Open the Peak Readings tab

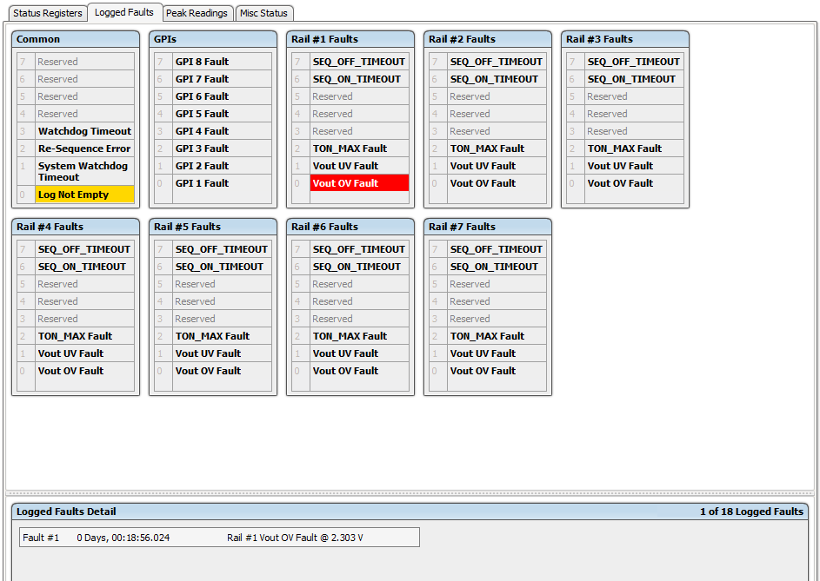pyautogui.click(x=197, y=13)
